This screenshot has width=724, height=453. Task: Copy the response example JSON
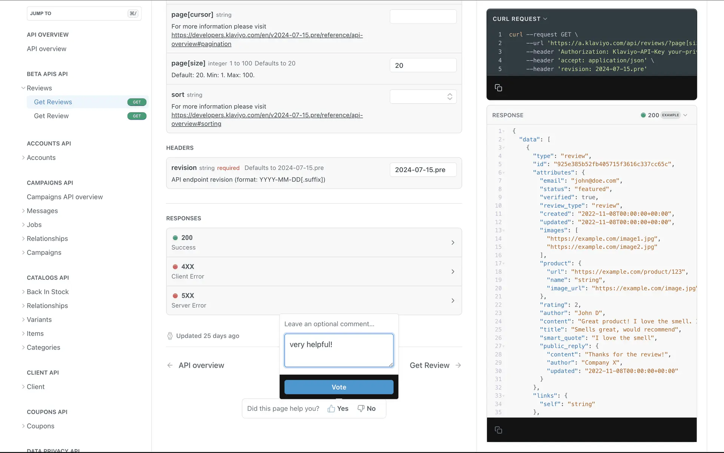pyautogui.click(x=498, y=430)
